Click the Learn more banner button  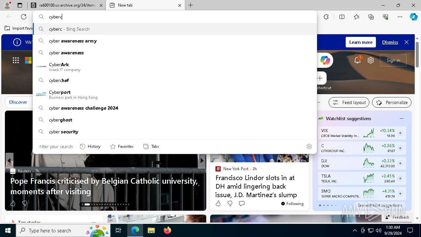tap(361, 42)
